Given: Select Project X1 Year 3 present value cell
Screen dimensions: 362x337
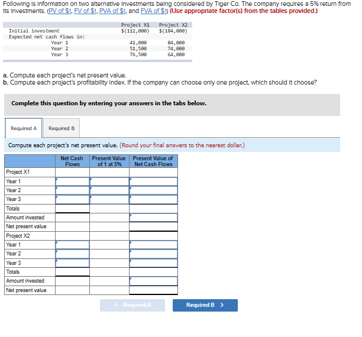Looking at the screenshot, I should click(x=154, y=199).
